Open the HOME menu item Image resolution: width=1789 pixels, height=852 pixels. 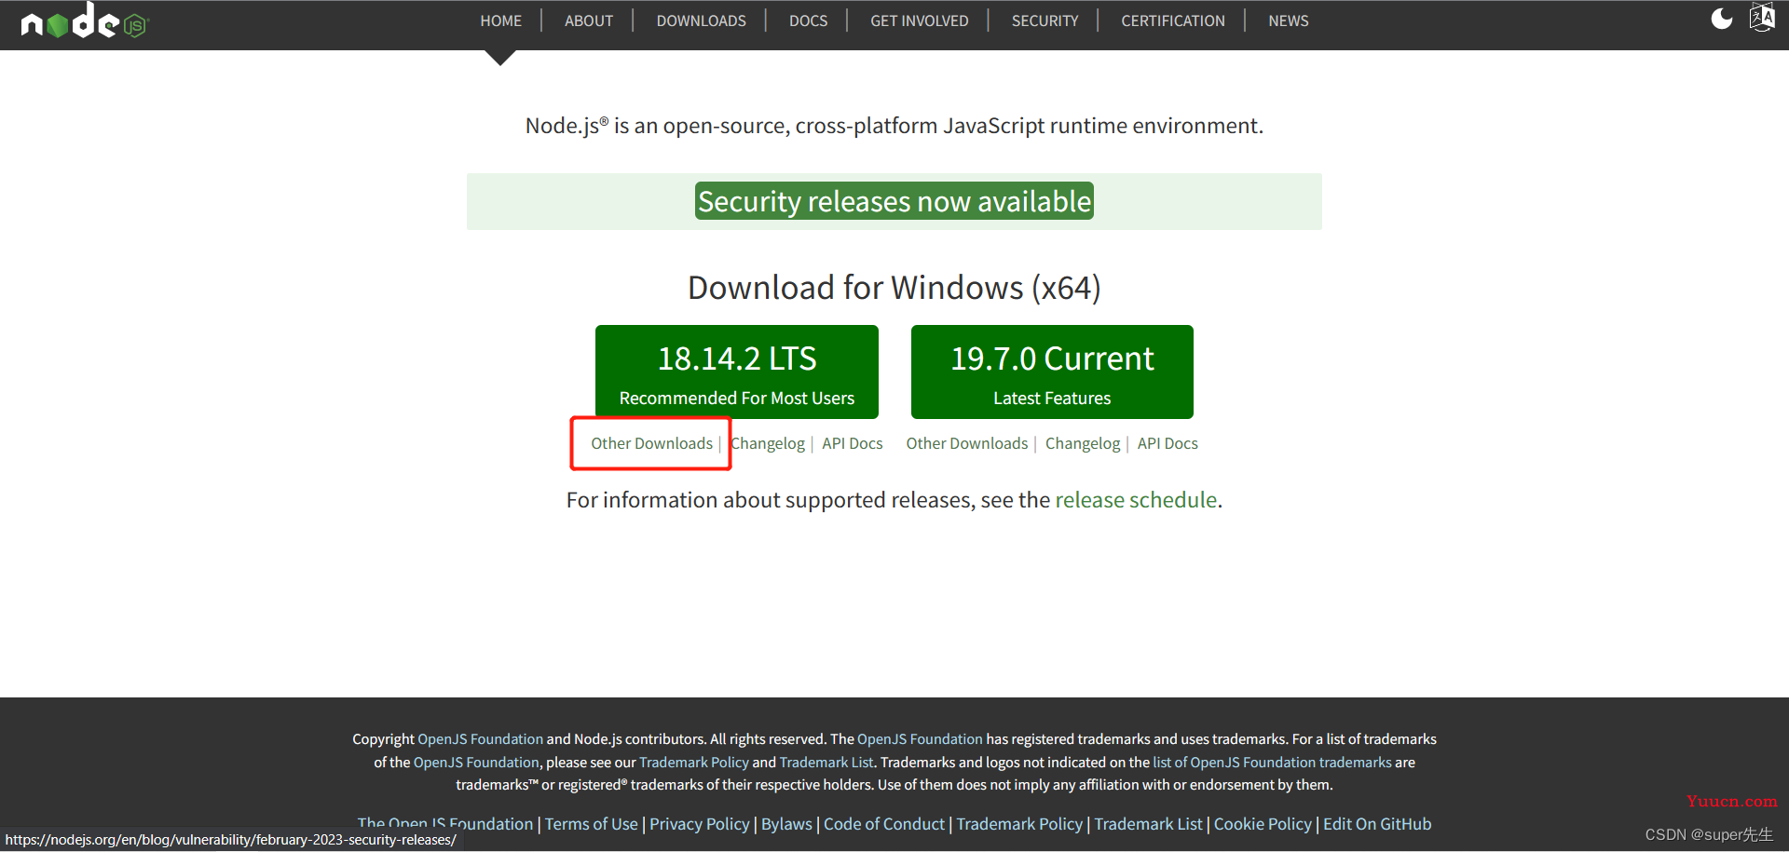point(500,20)
